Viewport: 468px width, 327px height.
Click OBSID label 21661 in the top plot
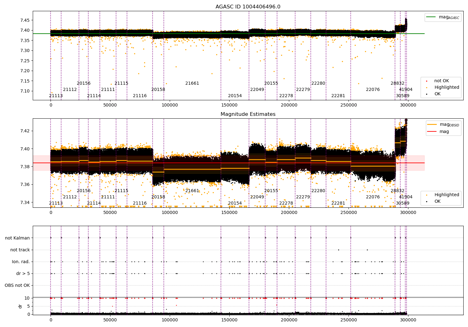pos(192,83)
